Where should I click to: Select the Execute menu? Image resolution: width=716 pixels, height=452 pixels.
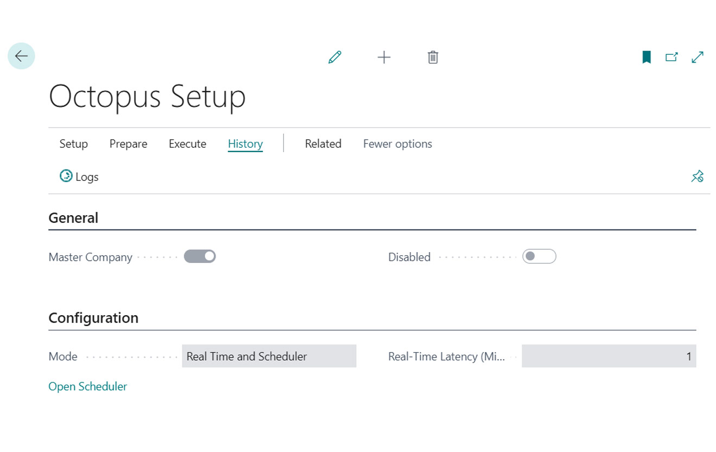point(187,144)
